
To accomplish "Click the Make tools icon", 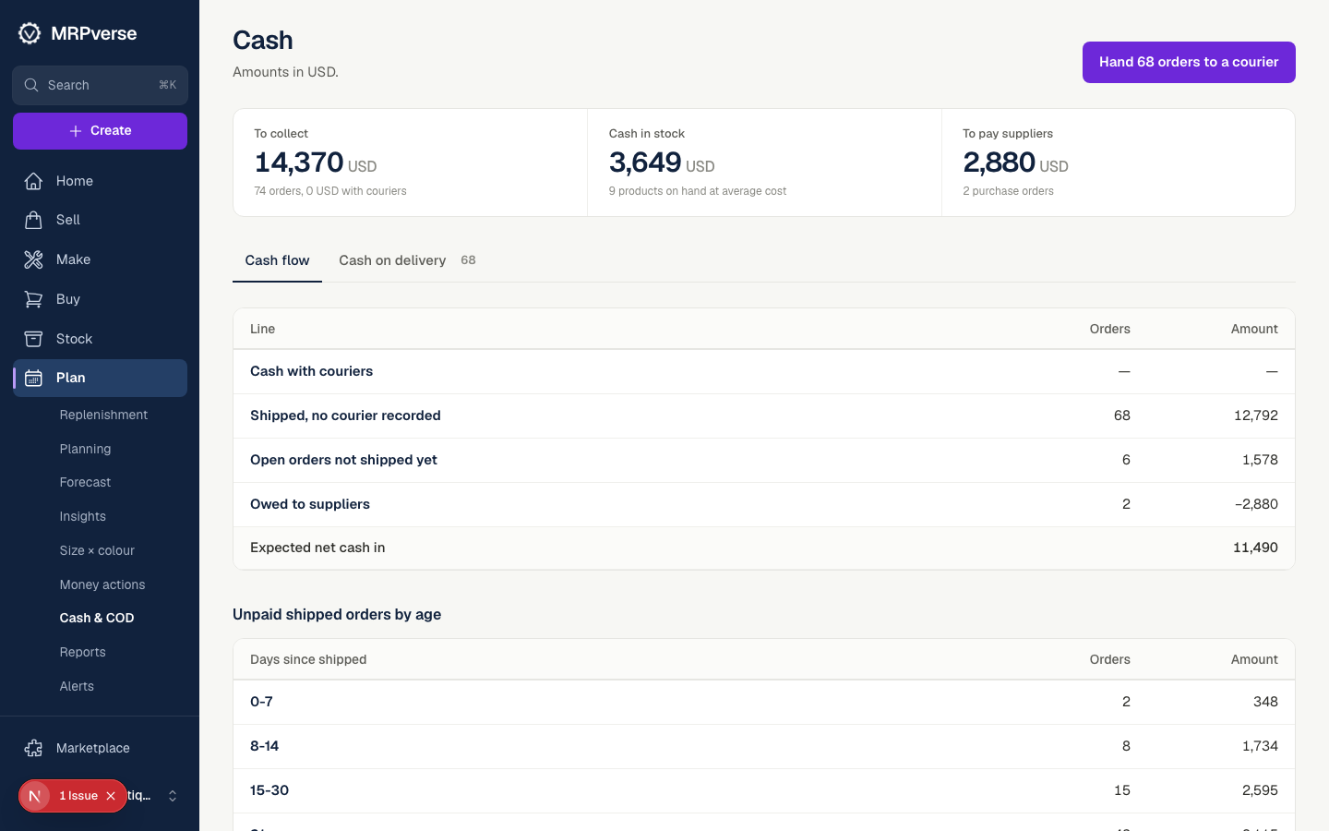I will (x=33, y=259).
